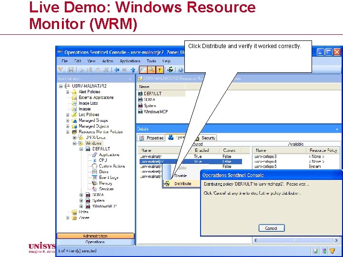Select the Event Logs icon
The image size is (343, 257).
click(x=94, y=178)
